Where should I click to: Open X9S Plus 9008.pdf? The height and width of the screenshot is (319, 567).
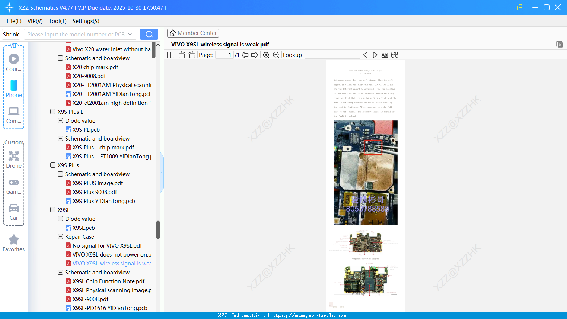click(95, 192)
